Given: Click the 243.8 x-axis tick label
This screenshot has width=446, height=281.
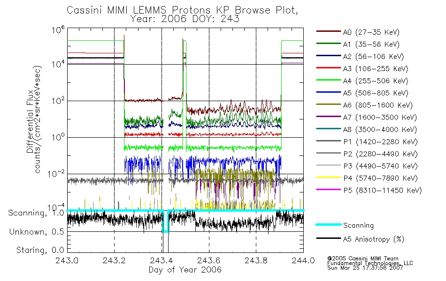Looking at the screenshot, I should pyautogui.click(x=256, y=260).
